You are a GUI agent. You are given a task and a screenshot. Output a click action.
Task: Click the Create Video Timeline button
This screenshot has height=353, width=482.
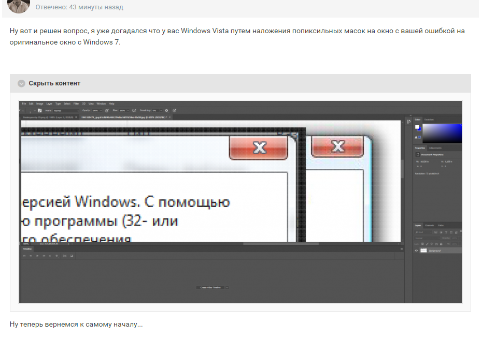pos(210,287)
